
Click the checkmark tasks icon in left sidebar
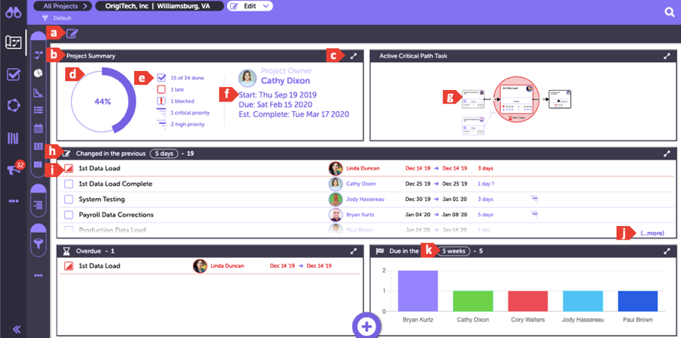click(x=13, y=74)
